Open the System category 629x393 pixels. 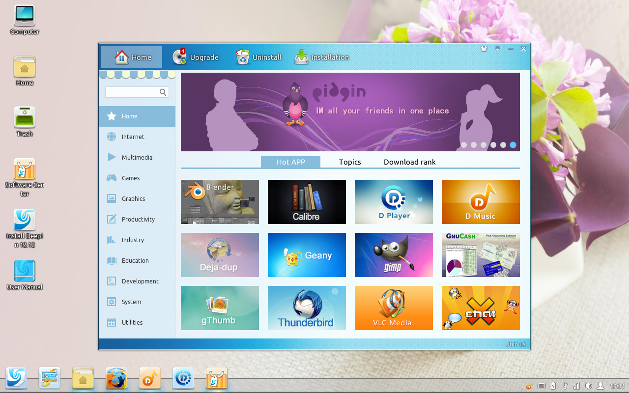pos(137,302)
